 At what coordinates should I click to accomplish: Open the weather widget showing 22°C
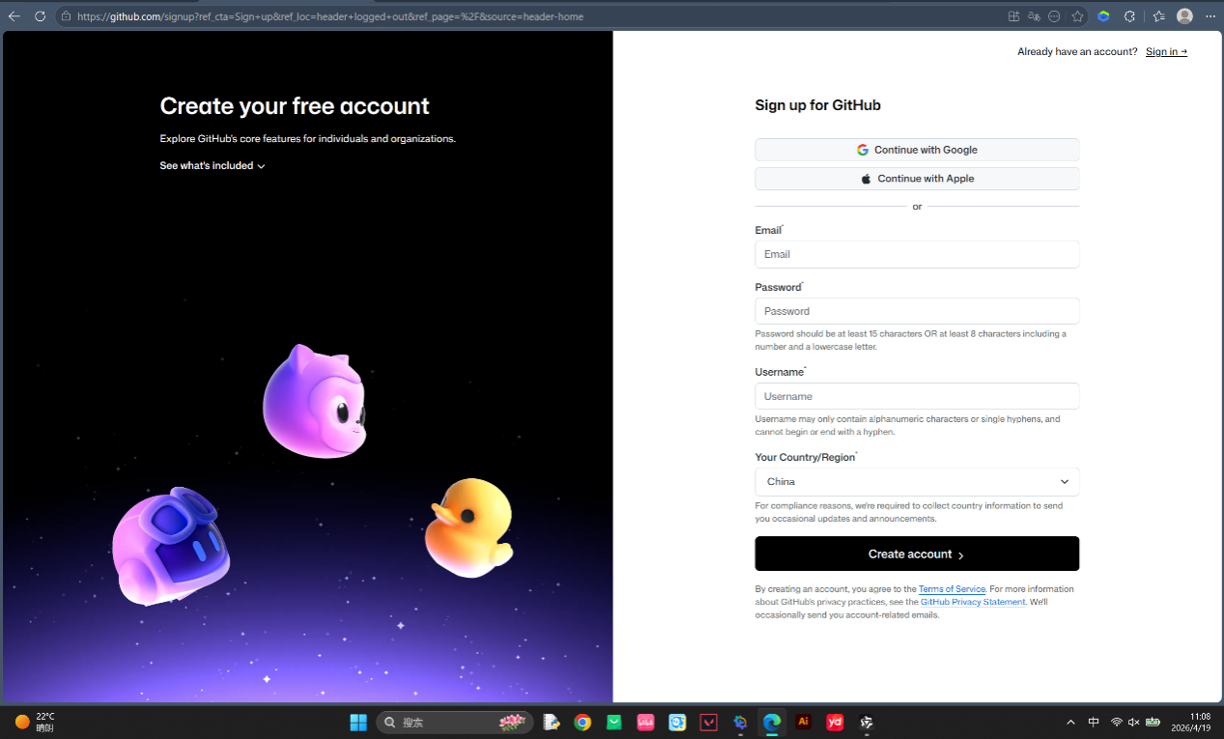[x=35, y=722]
